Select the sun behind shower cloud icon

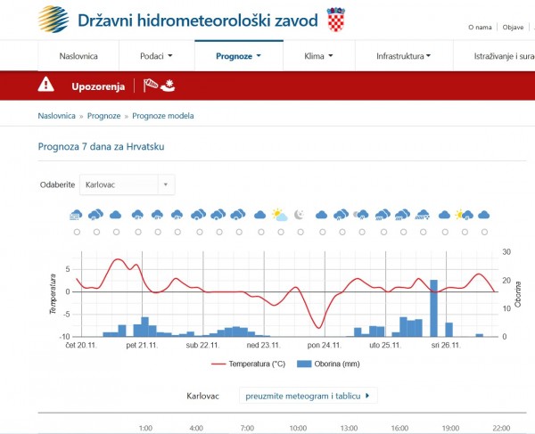pyautogui.click(x=465, y=215)
